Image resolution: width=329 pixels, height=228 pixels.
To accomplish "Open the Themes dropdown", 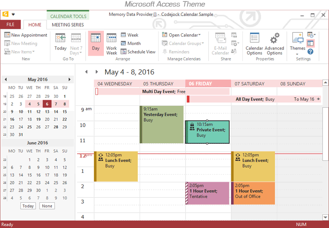I will [298, 44].
